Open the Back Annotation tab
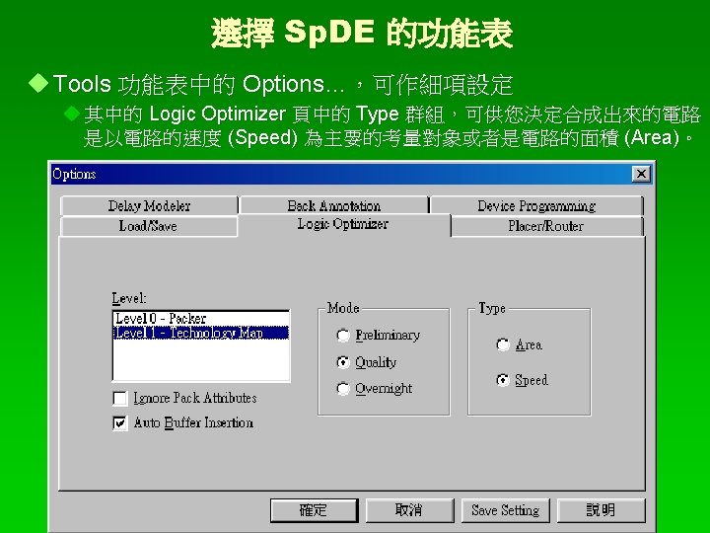This screenshot has width=710, height=533. pyautogui.click(x=333, y=205)
